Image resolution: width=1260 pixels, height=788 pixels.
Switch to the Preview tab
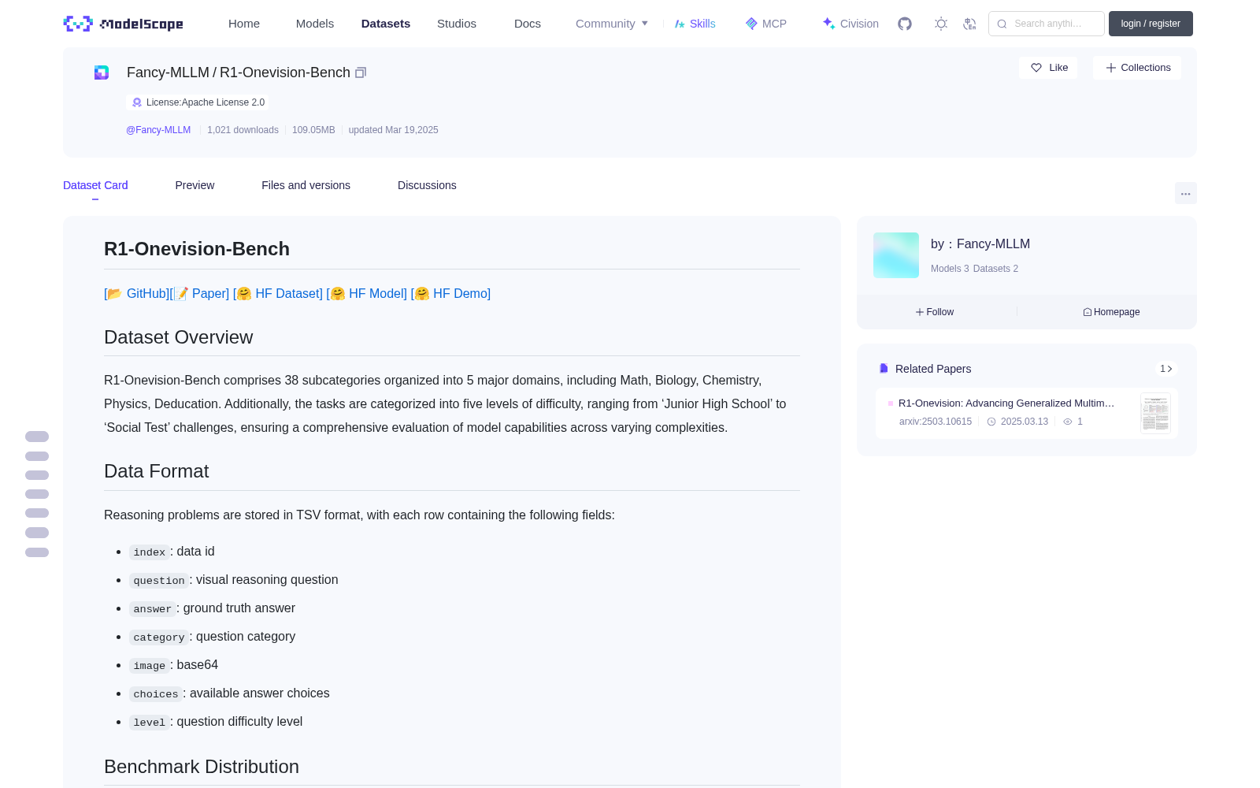click(x=195, y=185)
